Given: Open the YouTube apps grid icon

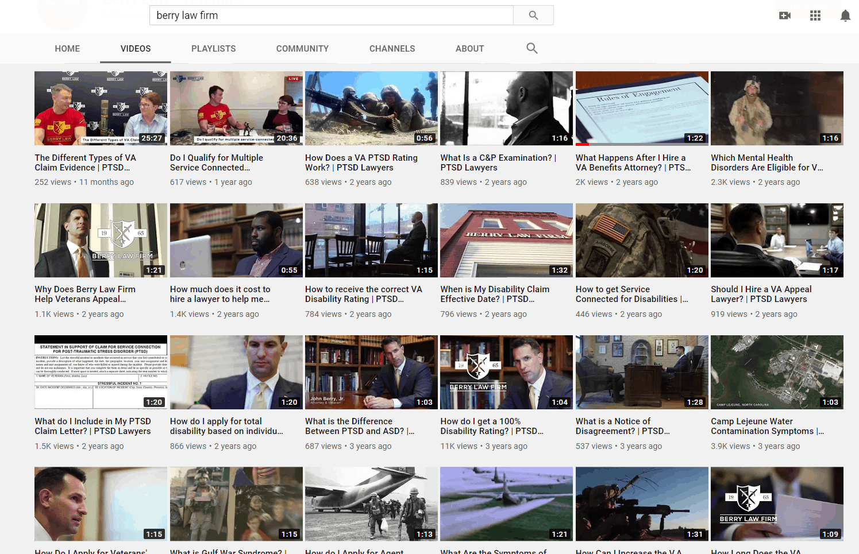Looking at the screenshot, I should pos(815,16).
